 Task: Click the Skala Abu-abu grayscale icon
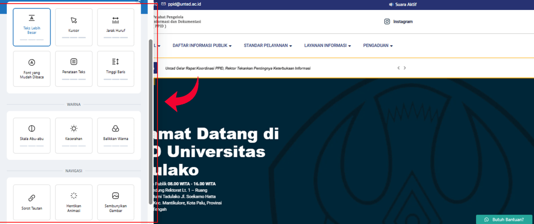coord(32,128)
